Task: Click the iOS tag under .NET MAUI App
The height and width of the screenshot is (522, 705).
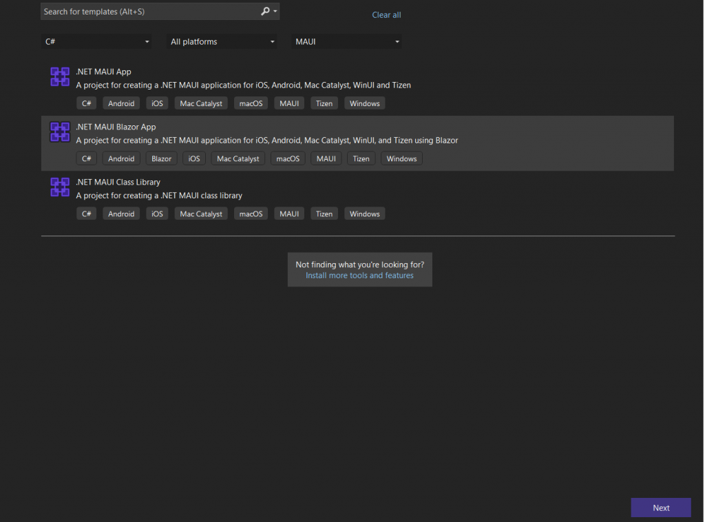Action: [x=157, y=103]
